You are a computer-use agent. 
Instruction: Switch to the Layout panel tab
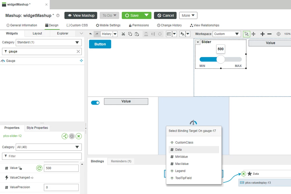coord(37,33)
